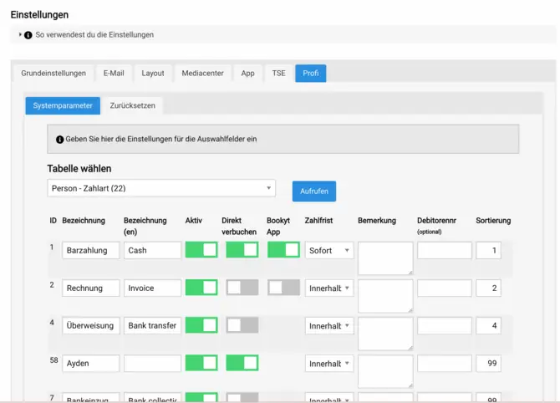Go to the Mediacenter tab
The height and width of the screenshot is (403, 560).
(202, 74)
